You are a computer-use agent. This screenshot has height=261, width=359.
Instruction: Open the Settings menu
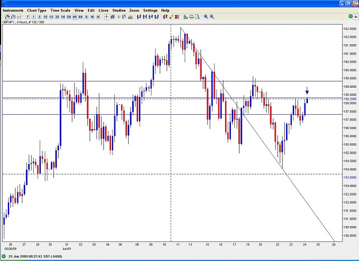pyautogui.click(x=150, y=10)
